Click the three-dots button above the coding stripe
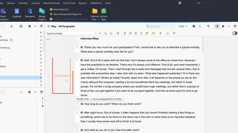238x133 pixels. coord(48,39)
